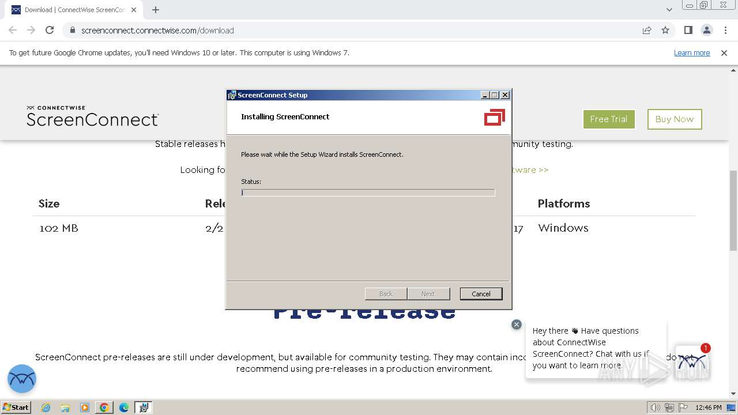Open the Chrome profile avatar
Screen dimensions: 738x415
click(x=706, y=30)
